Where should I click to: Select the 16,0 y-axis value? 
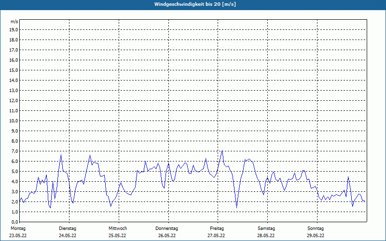pyautogui.click(x=14, y=60)
